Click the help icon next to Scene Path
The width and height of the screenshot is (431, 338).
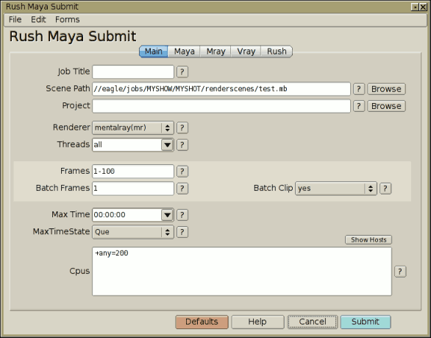[358, 89]
